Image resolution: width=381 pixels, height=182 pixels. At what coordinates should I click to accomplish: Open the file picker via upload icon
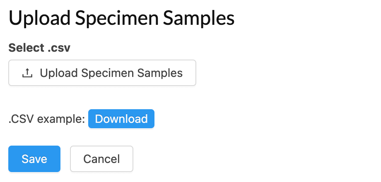click(27, 73)
